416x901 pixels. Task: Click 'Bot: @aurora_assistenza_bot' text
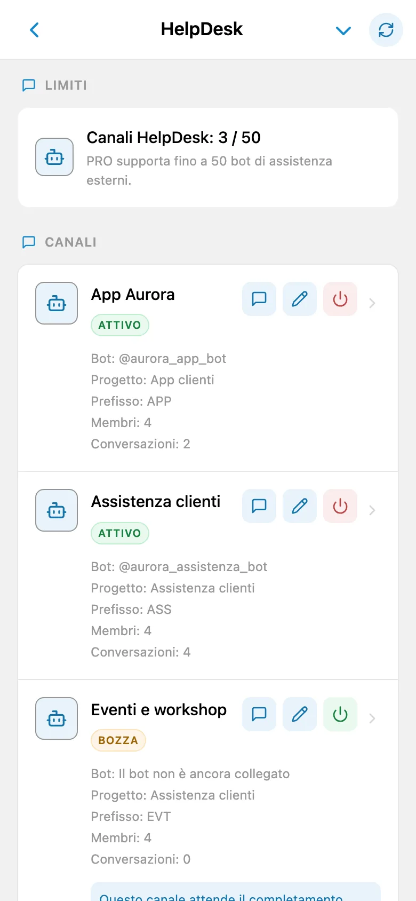coord(179,567)
